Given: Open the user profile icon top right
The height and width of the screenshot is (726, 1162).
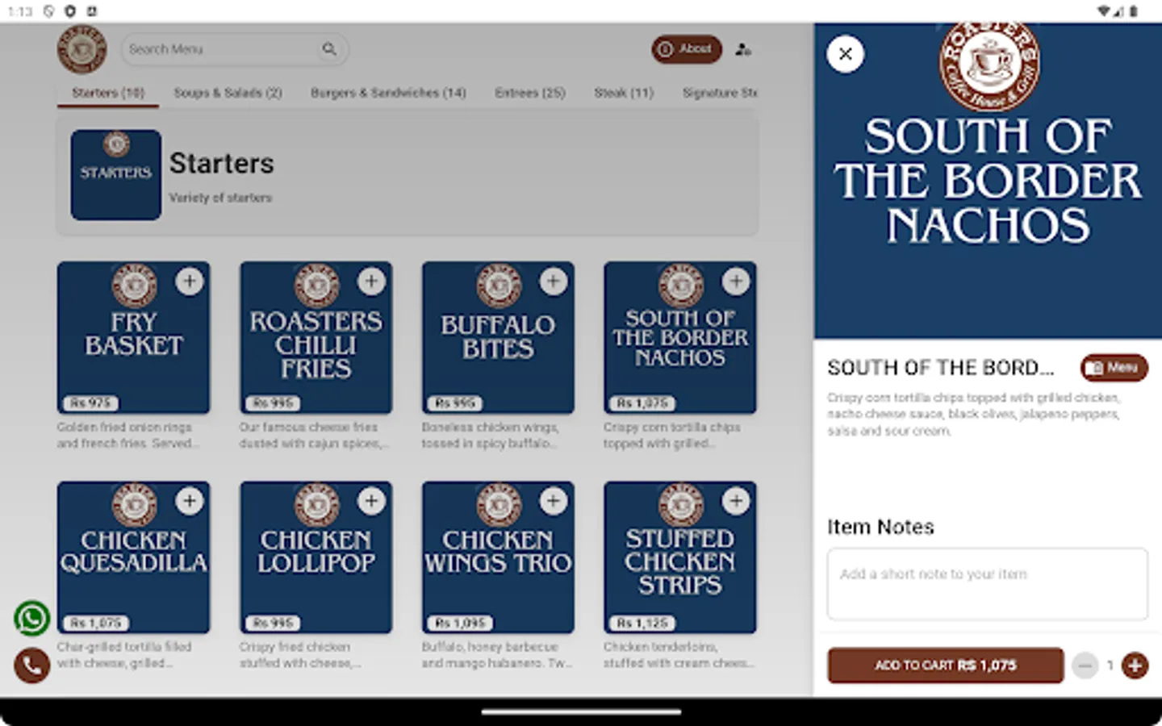Looking at the screenshot, I should click(x=742, y=49).
